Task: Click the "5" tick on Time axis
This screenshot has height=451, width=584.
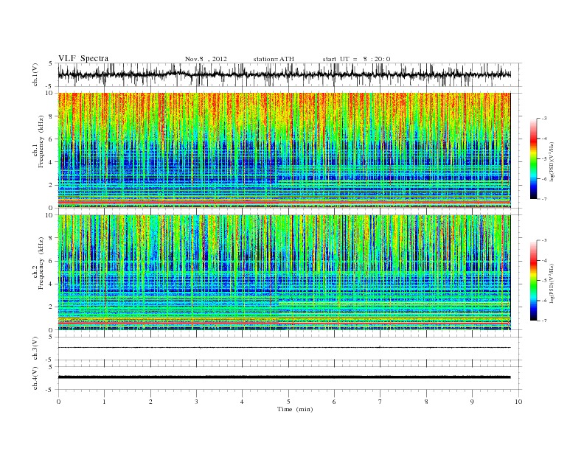Action: coord(288,402)
